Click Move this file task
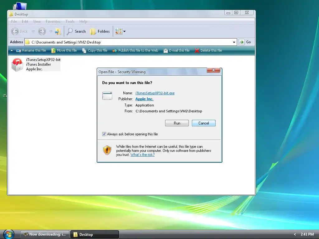 (x=64, y=50)
